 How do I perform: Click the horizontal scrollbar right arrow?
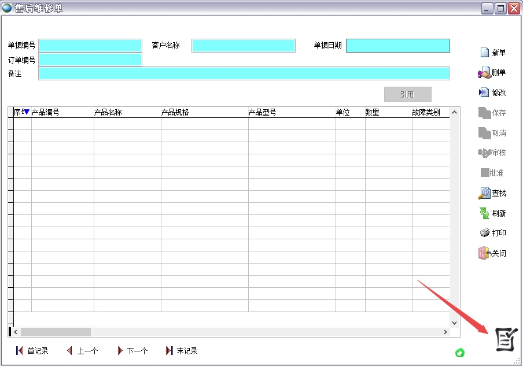[445, 332]
